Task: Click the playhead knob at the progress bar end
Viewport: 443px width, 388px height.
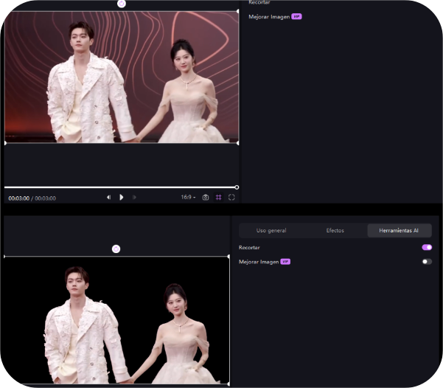Action: (237, 187)
